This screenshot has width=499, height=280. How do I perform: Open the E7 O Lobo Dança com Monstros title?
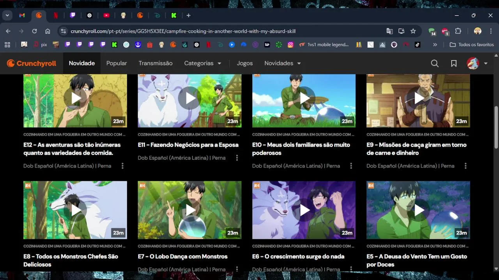click(x=183, y=256)
